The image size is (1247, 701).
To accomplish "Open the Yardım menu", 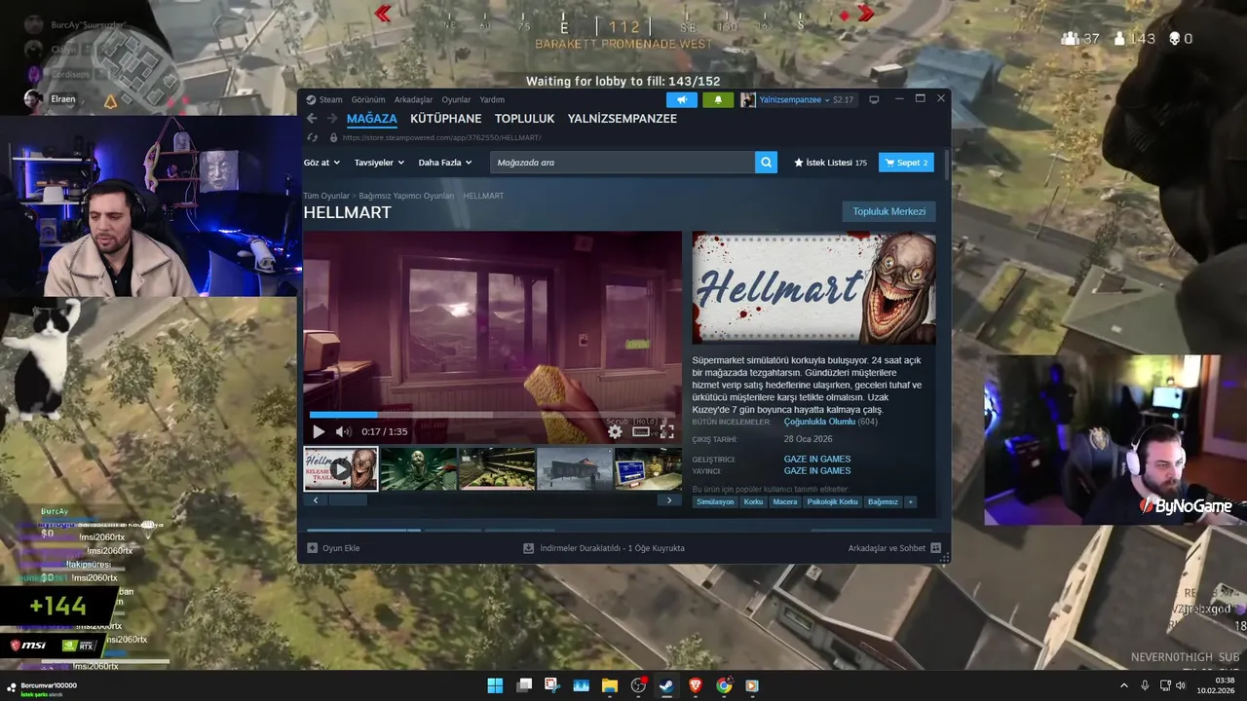I will (x=492, y=99).
